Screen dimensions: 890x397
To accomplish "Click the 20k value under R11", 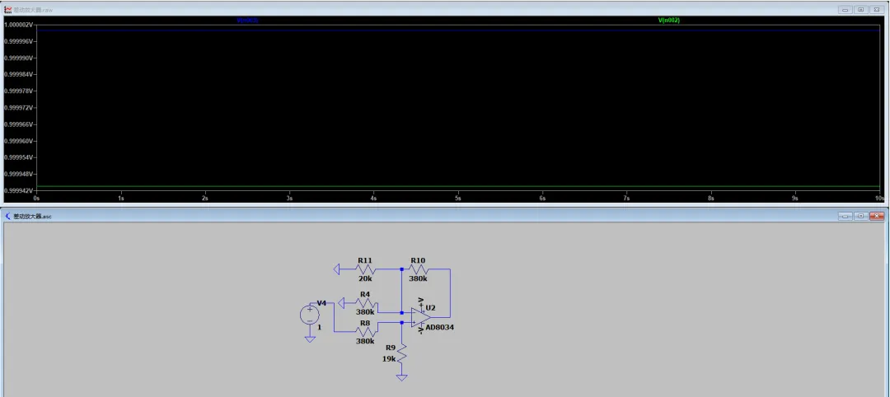I will pos(364,278).
